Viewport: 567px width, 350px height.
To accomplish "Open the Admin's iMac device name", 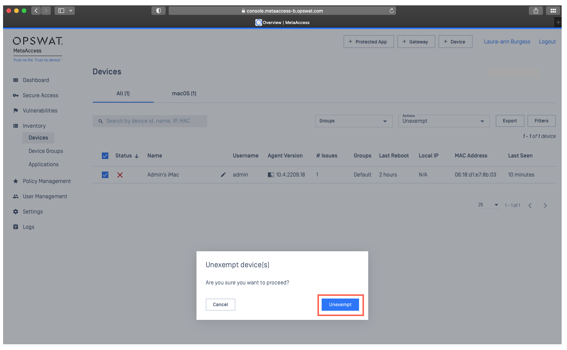I will 163,175.
